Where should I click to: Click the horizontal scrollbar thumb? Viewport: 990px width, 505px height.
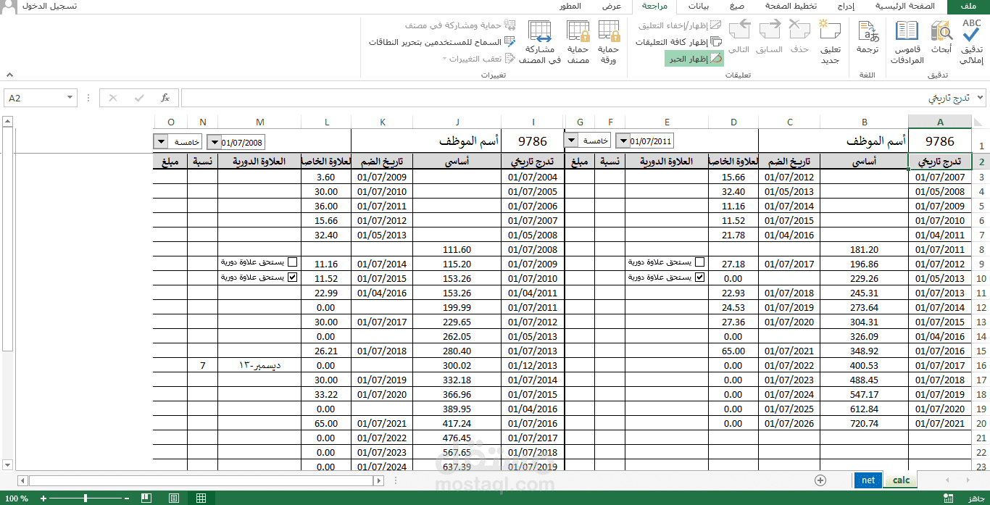coord(201,480)
